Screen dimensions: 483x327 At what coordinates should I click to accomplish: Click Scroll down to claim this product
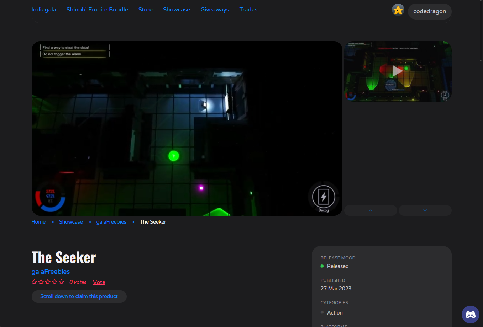[79, 296]
